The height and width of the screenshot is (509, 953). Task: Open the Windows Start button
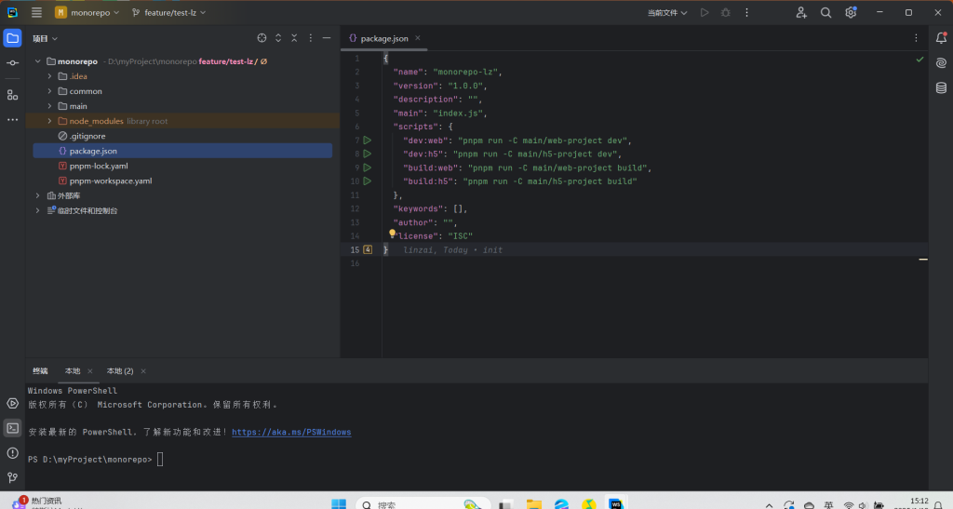339,502
